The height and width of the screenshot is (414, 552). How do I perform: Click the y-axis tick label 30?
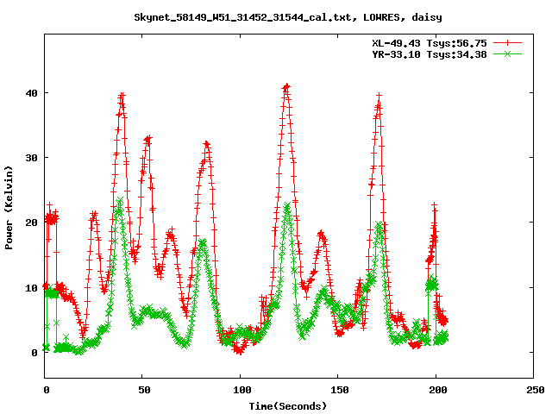[31, 158]
